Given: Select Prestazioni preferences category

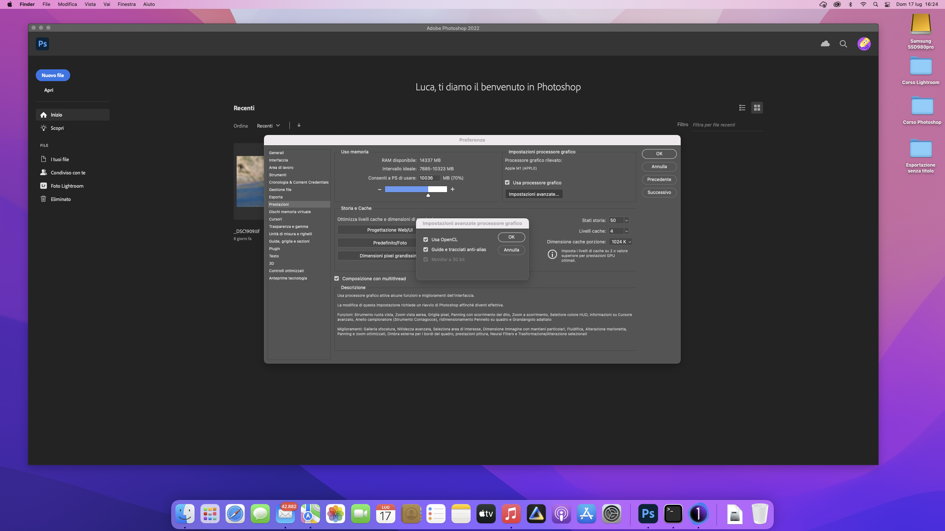Looking at the screenshot, I should click(x=299, y=204).
